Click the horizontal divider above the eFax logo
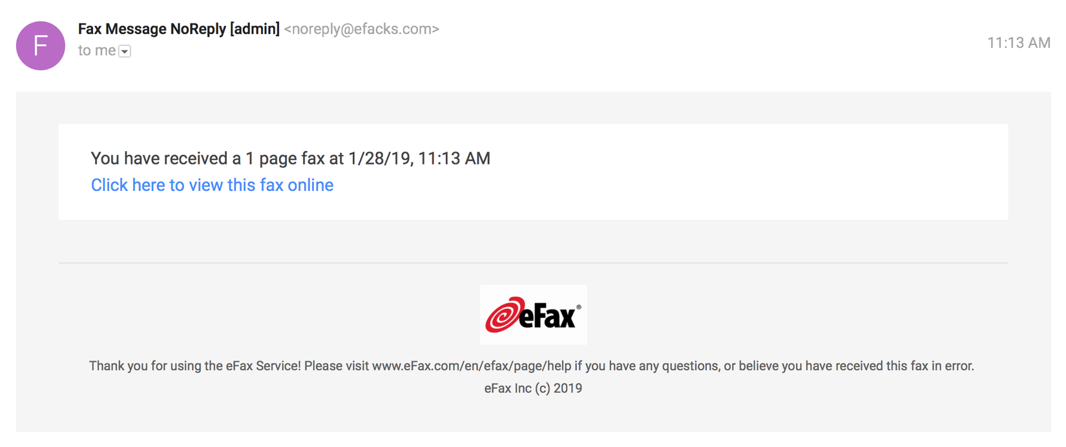Image resolution: width=1066 pixels, height=447 pixels. tap(533, 263)
